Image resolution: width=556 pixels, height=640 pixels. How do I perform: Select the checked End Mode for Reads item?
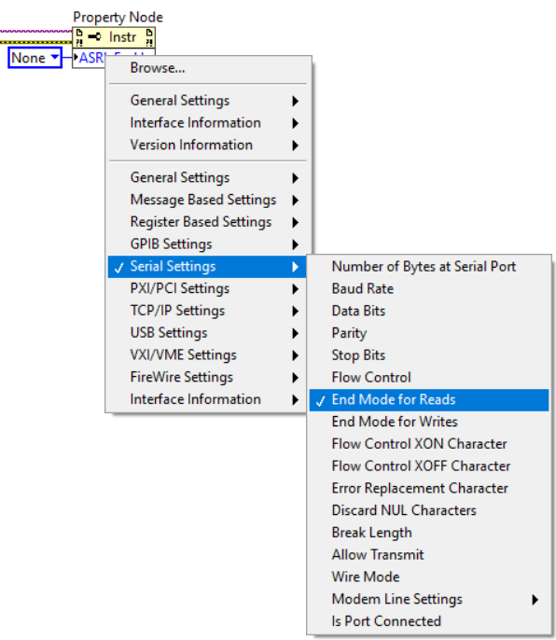pyautogui.click(x=429, y=399)
